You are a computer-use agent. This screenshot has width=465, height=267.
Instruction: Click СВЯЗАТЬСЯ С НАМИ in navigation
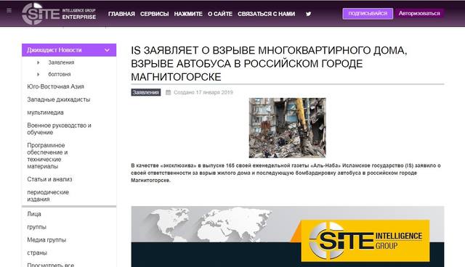tap(267, 14)
